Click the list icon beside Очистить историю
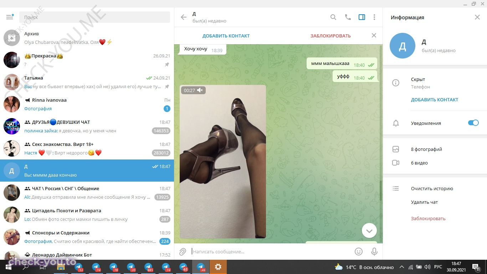 click(x=395, y=188)
